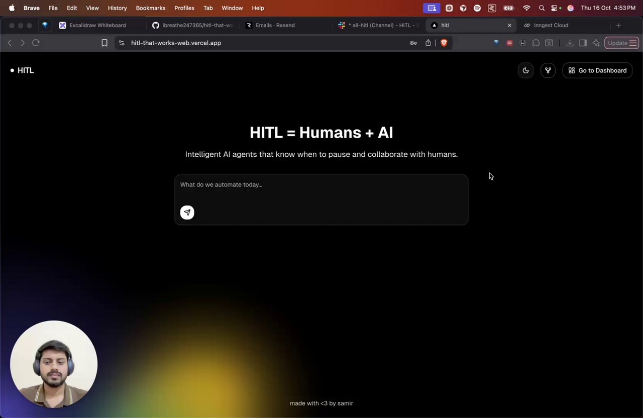Go forward in browser history
Image resolution: width=643 pixels, height=418 pixels.
pyautogui.click(x=23, y=43)
